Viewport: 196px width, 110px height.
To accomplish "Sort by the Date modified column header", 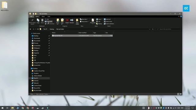I will pyautogui.click(x=85, y=33).
